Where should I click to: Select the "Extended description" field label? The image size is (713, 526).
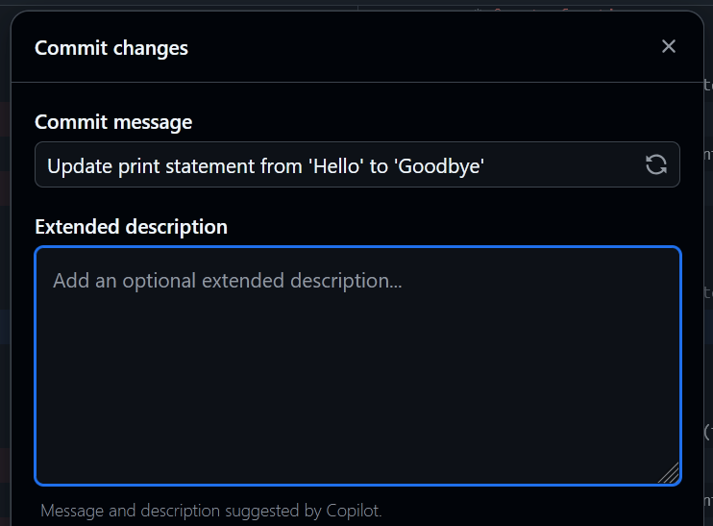pyautogui.click(x=131, y=227)
